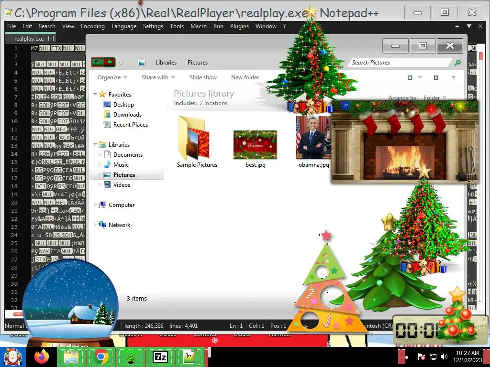490x367 pixels.
Task: Expand the Documents library node
Action: click(100, 154)
